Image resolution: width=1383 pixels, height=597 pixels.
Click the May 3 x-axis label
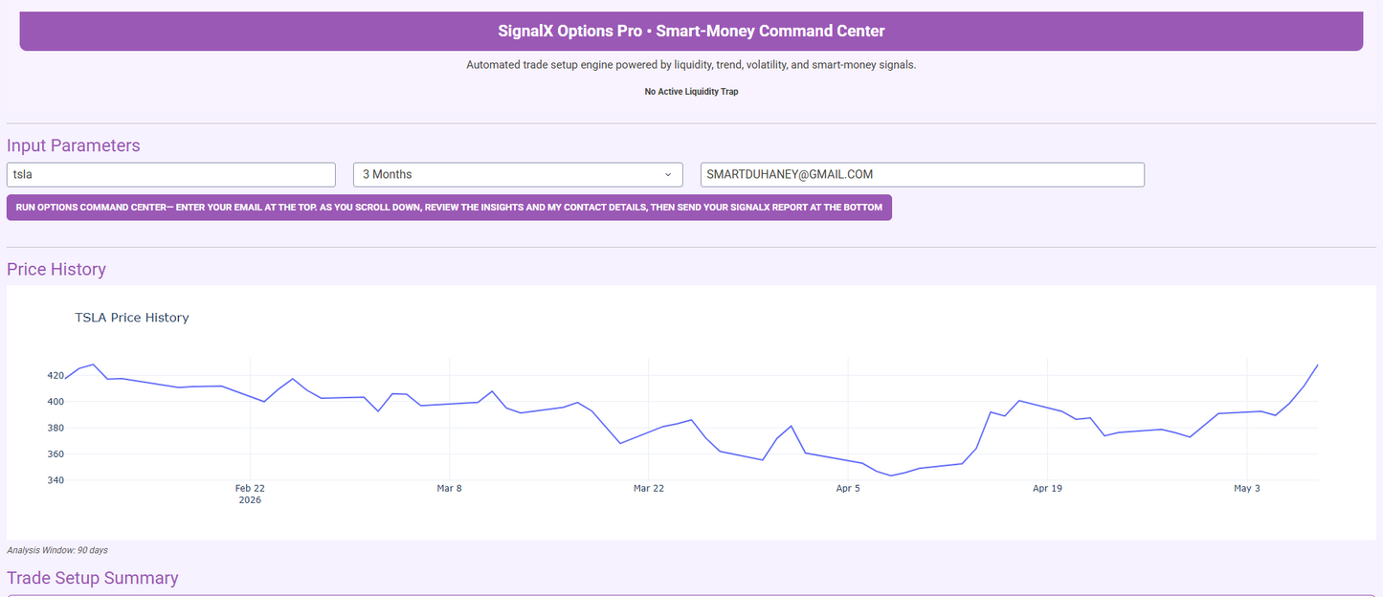[x=1247, y=488]
